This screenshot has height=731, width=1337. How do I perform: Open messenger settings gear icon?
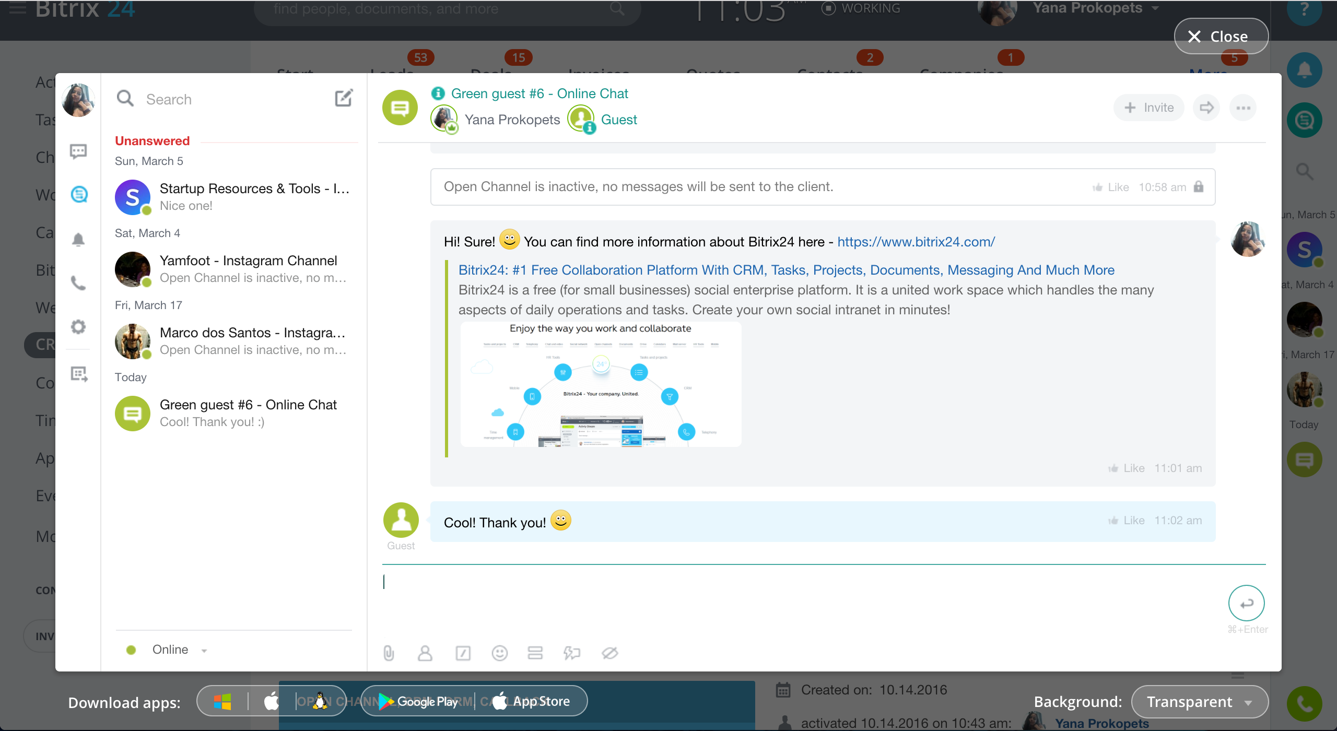click(78, 327)
